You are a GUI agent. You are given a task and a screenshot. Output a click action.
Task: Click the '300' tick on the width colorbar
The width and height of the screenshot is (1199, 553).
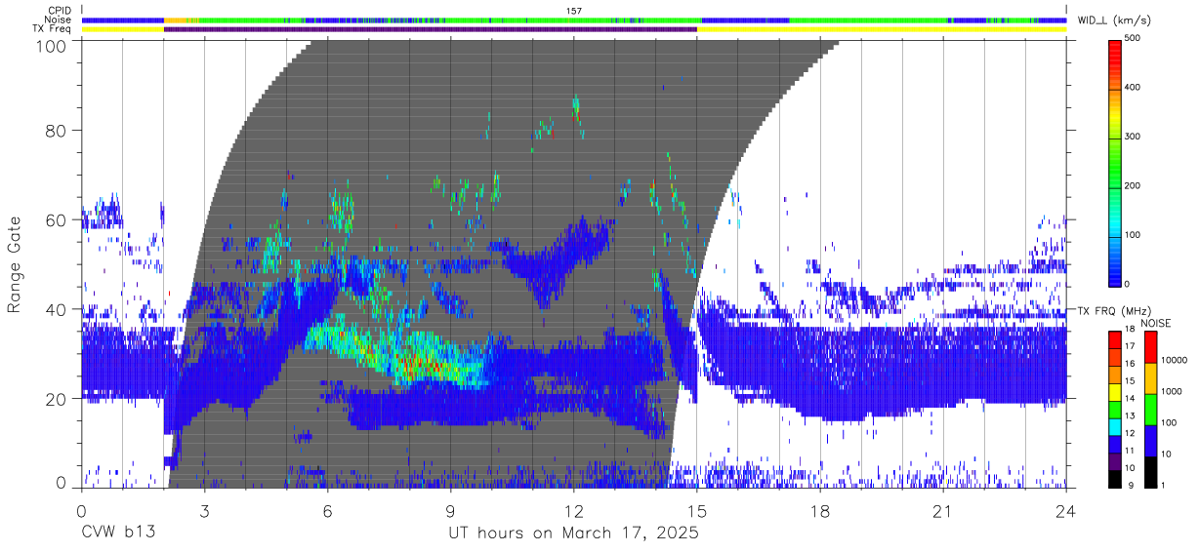point(1132,137)
